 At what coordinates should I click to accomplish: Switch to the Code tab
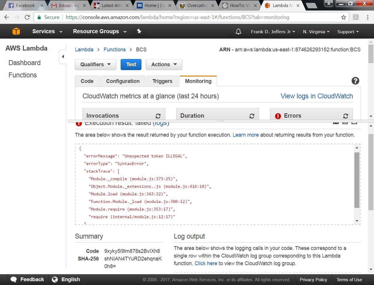[87, 81]
